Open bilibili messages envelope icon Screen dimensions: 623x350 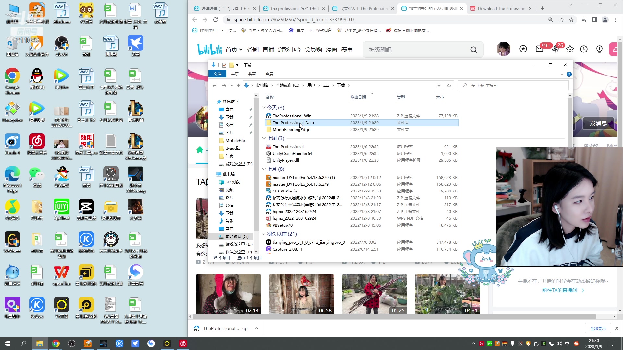point(539,49)
